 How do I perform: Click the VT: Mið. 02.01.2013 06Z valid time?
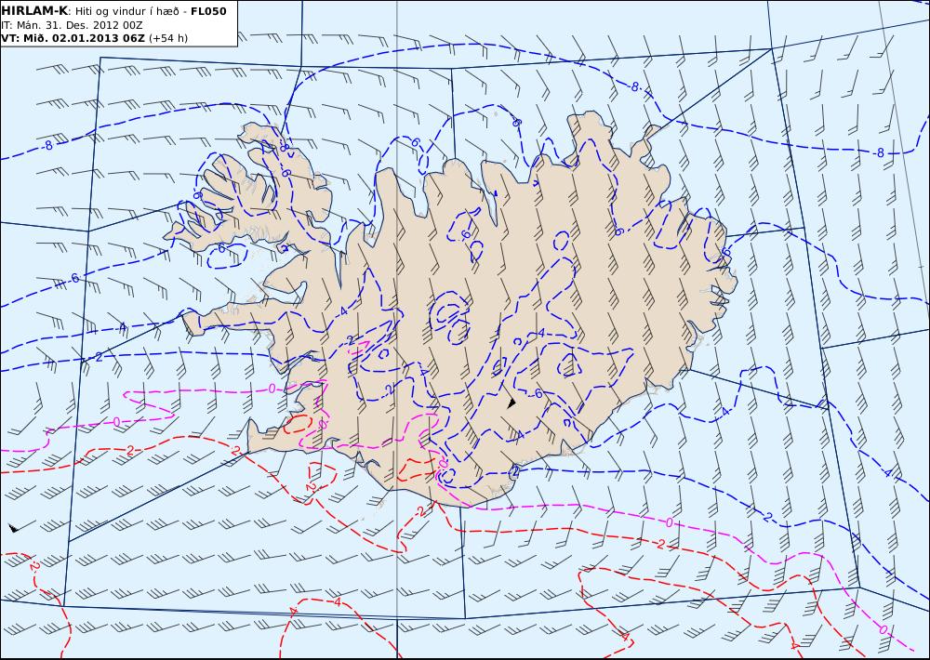[x=73, y=38]
